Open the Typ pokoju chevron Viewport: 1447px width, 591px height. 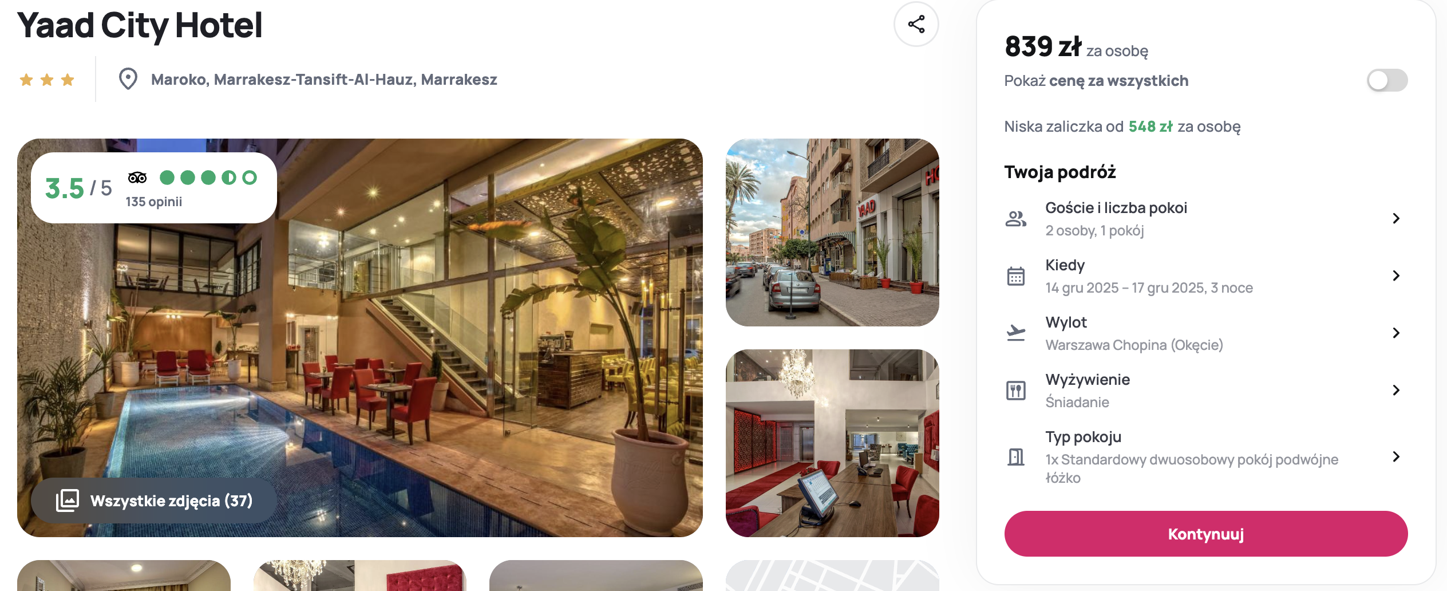click(1396, 456)
